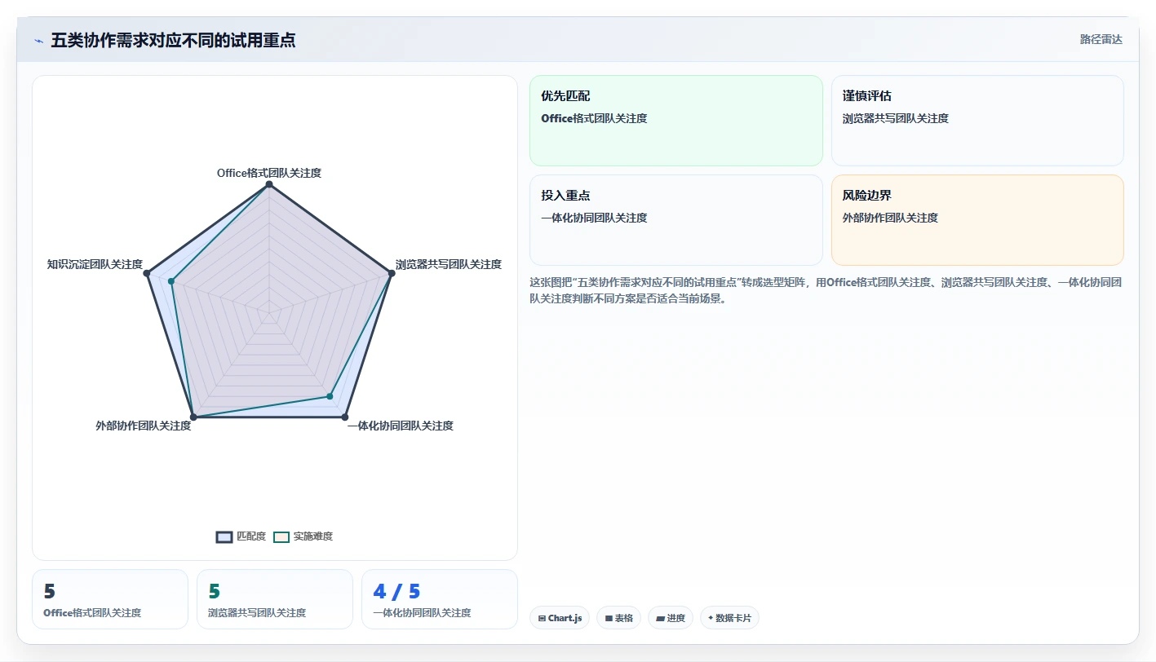
Task: Click the 优先匹配 card title
Action: pyautogui.click(x=565, y=96)
